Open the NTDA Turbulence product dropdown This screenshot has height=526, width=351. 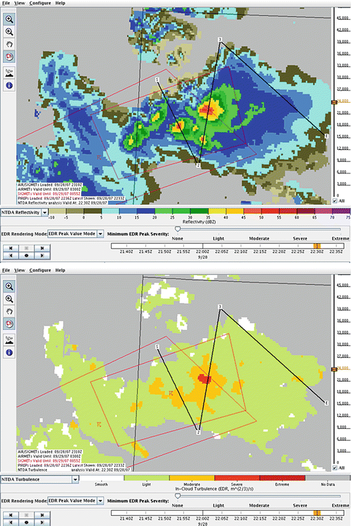click(40, 479)
